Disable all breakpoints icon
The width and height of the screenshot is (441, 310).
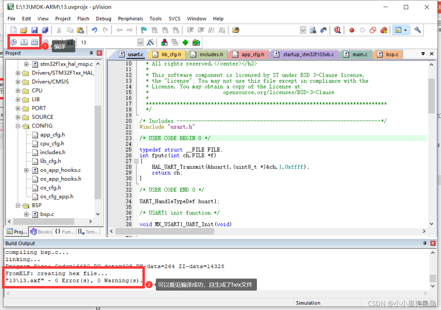373,30
